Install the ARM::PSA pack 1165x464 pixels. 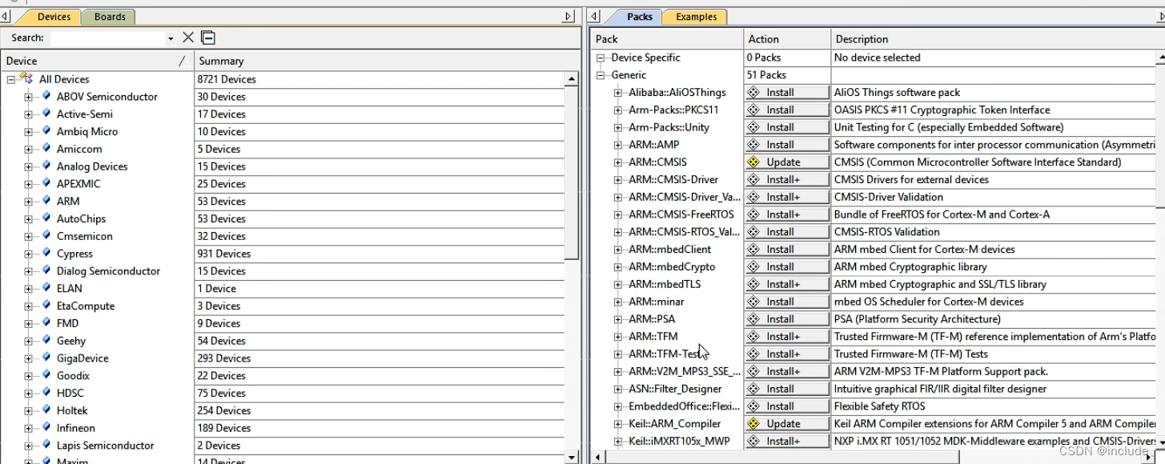[787, 319]
